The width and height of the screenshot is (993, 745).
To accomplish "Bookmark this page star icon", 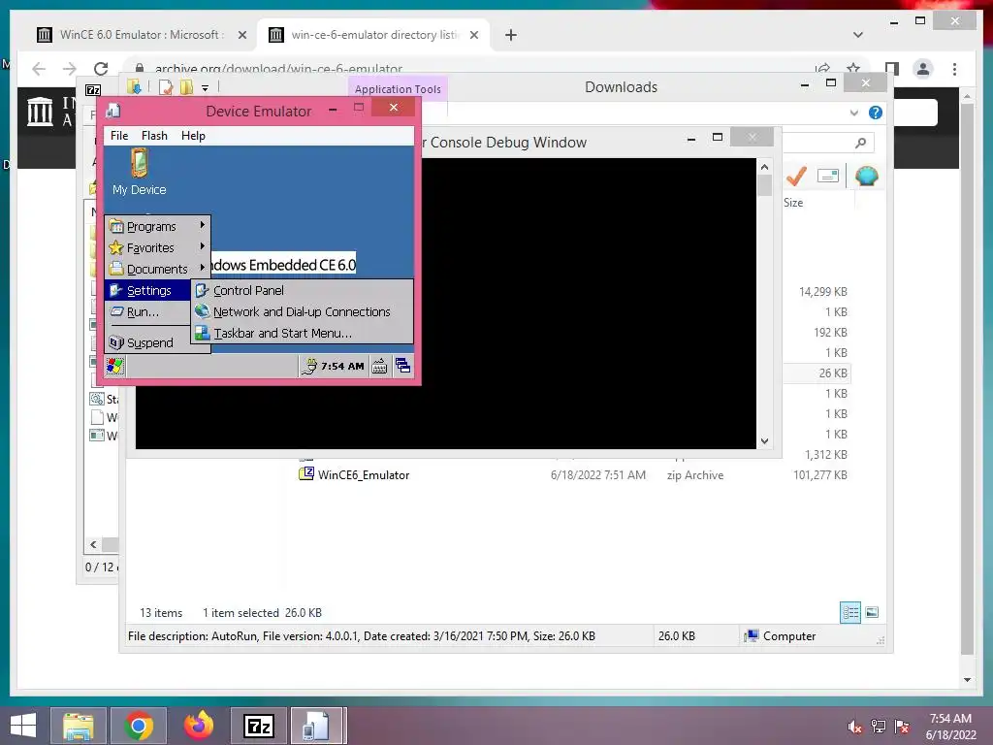I will (853, 68).
